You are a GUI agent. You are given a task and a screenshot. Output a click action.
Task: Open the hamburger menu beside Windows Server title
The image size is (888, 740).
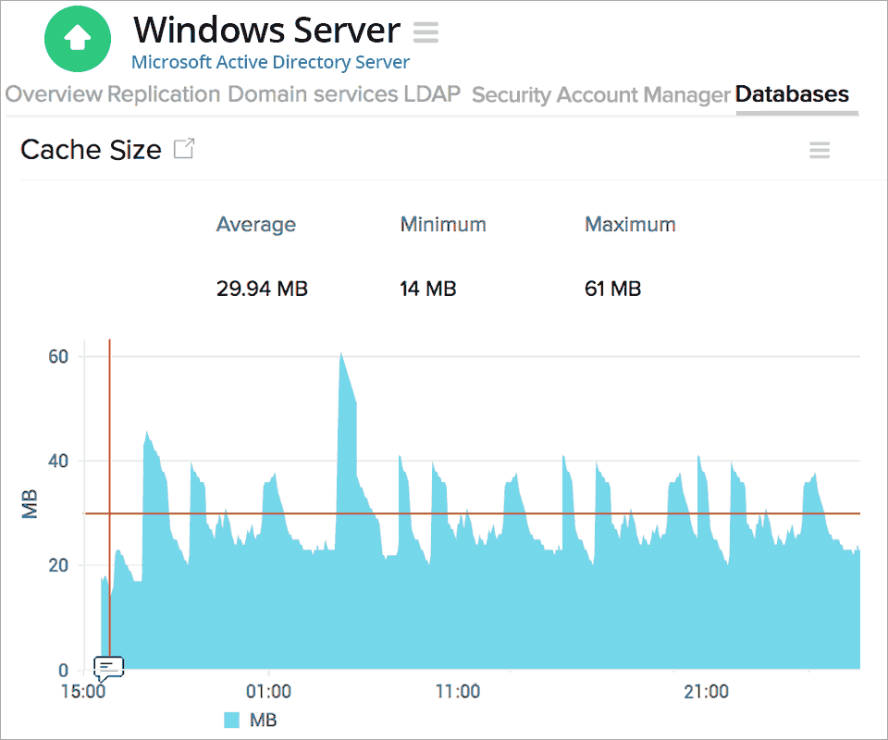coord(425,31)
